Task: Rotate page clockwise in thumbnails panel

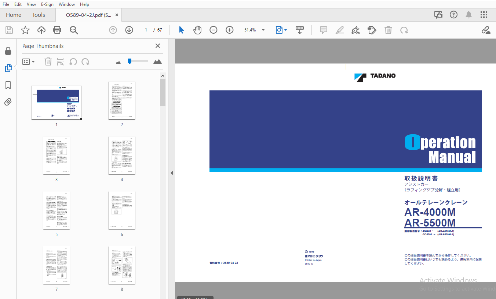Action: [x=85, y=61]
